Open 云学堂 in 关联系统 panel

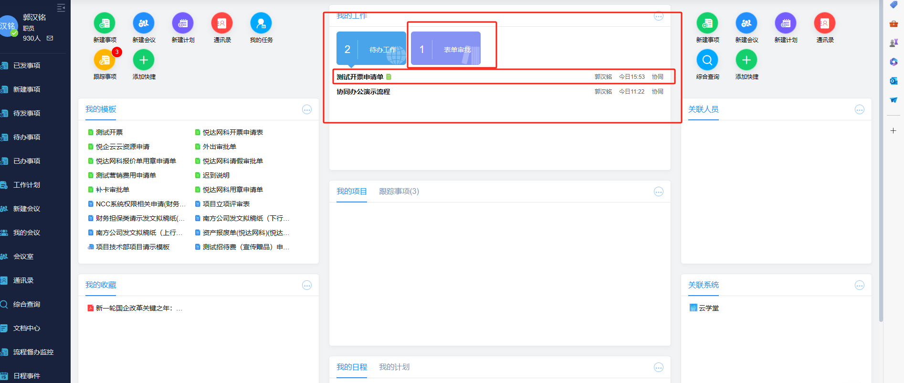[x=708, y=308]
